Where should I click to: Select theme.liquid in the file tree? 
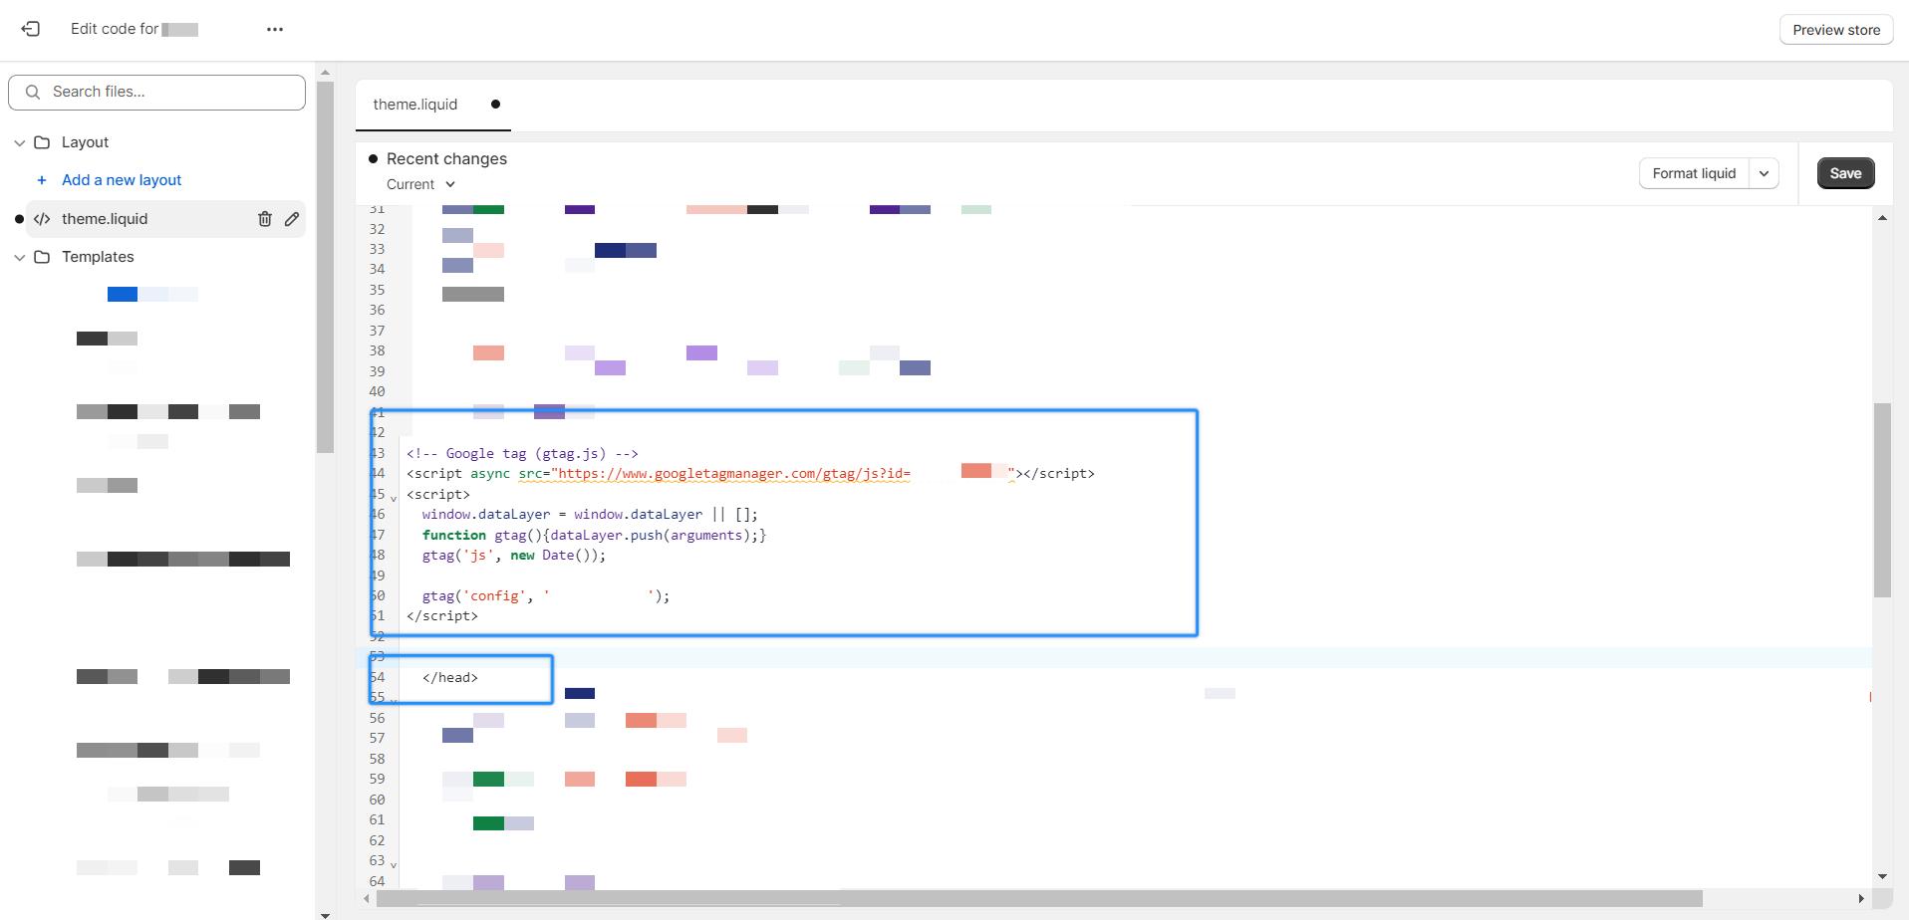coord(165,219)
